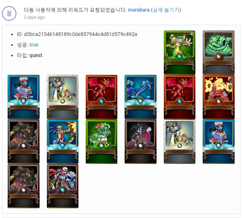Select the green slime creature card
The height and width of the screenshot is (218, 243).
pyautogui.click(x=219, y=52)
